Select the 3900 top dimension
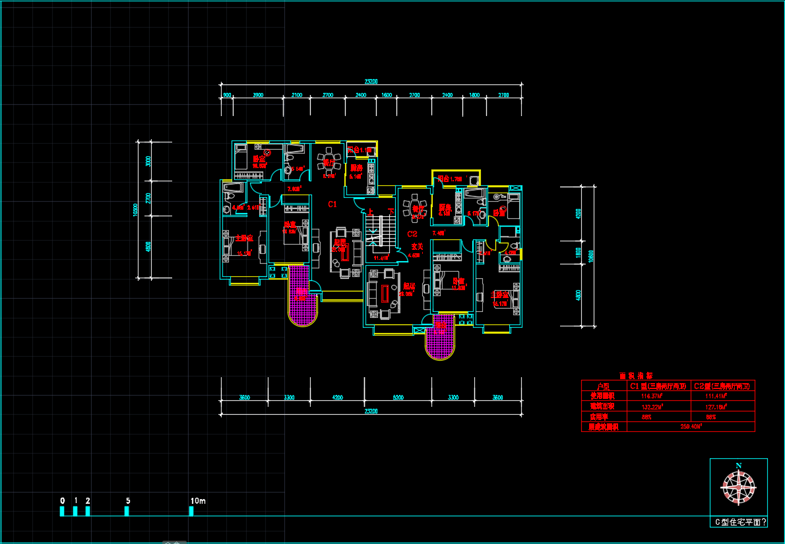785x544 pixels. point(258,95)
